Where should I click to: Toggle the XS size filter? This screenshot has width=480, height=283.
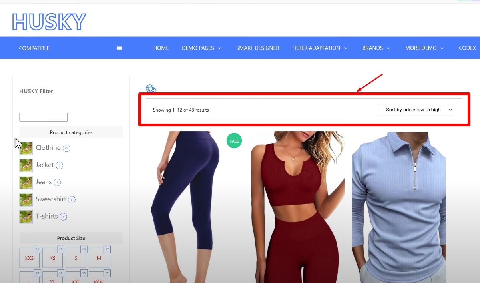(x=53, y=258)
